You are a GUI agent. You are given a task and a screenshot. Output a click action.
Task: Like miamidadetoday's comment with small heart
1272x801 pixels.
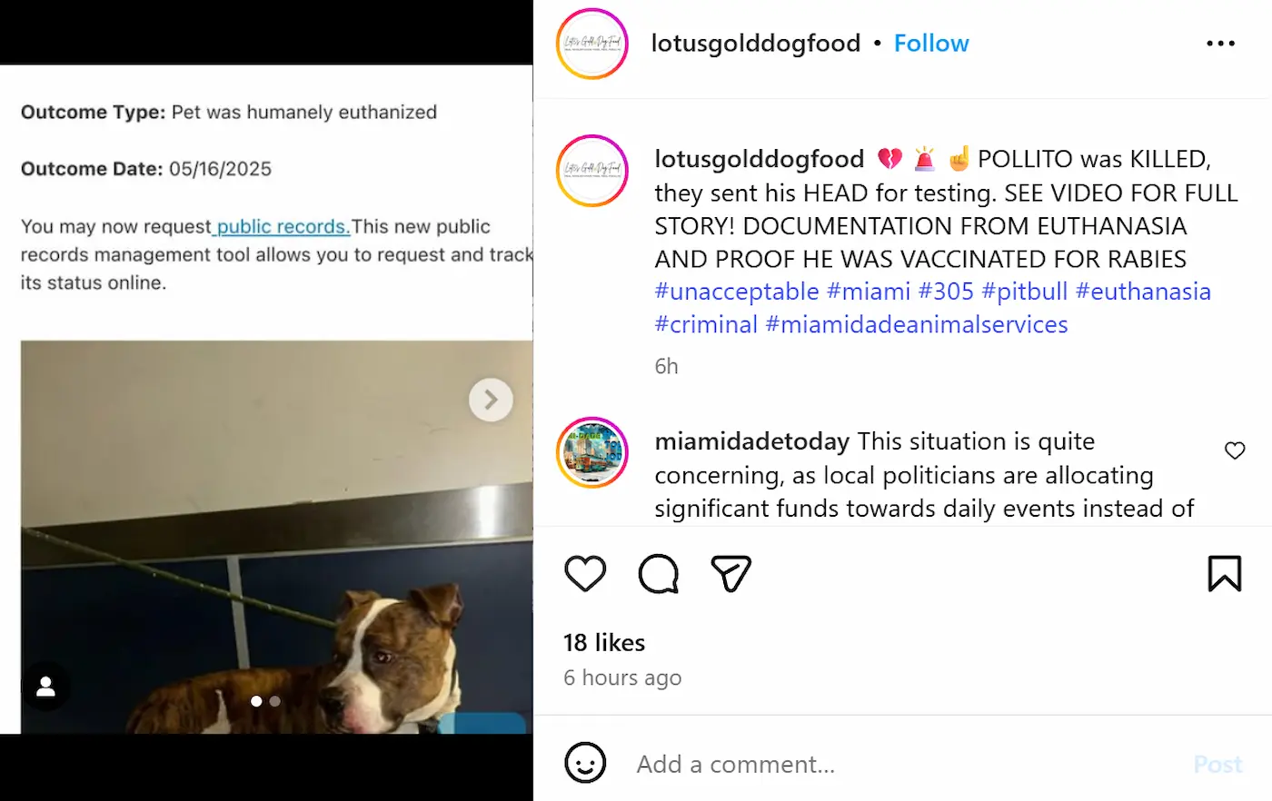pos(1235,450)
